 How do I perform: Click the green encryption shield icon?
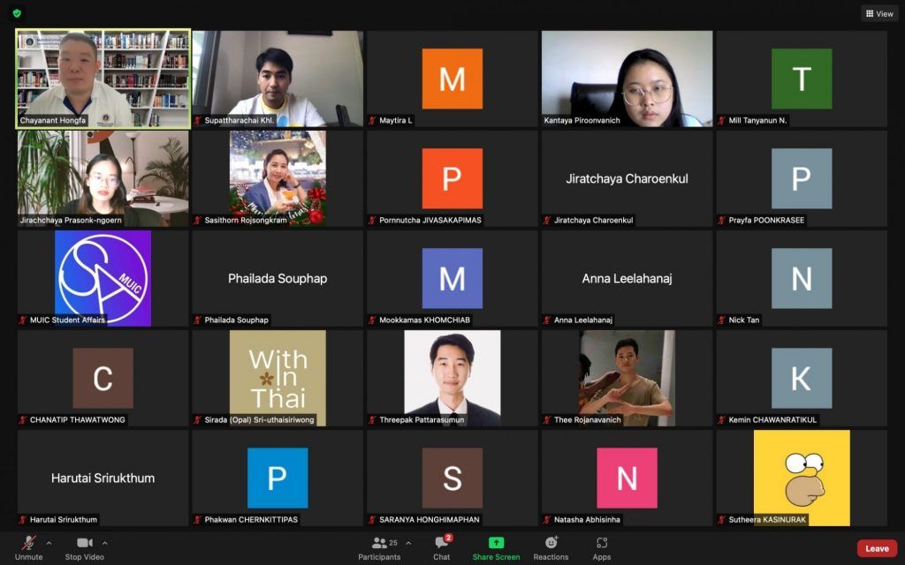(x=17, y=13)
